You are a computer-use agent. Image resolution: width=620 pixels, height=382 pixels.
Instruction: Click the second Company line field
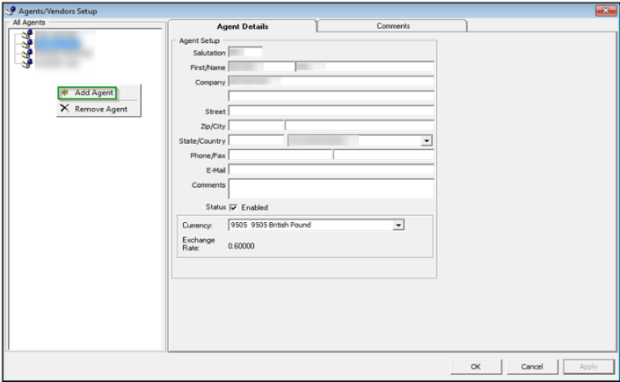331,96
